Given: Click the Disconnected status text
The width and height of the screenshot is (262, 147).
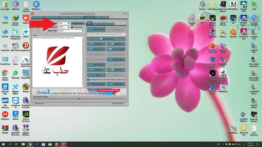Looking at the screenshot, I should [x=39, y=104].
